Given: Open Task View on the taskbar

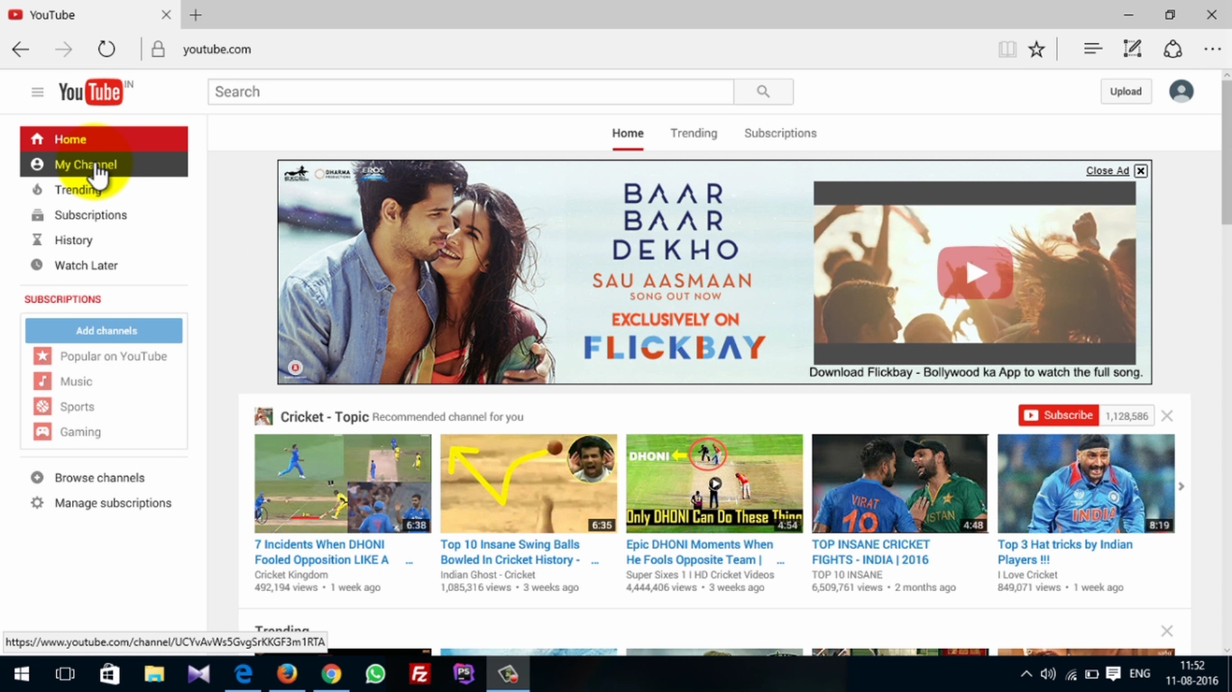Looking at the screenshot, I should [x=65, y=674].
